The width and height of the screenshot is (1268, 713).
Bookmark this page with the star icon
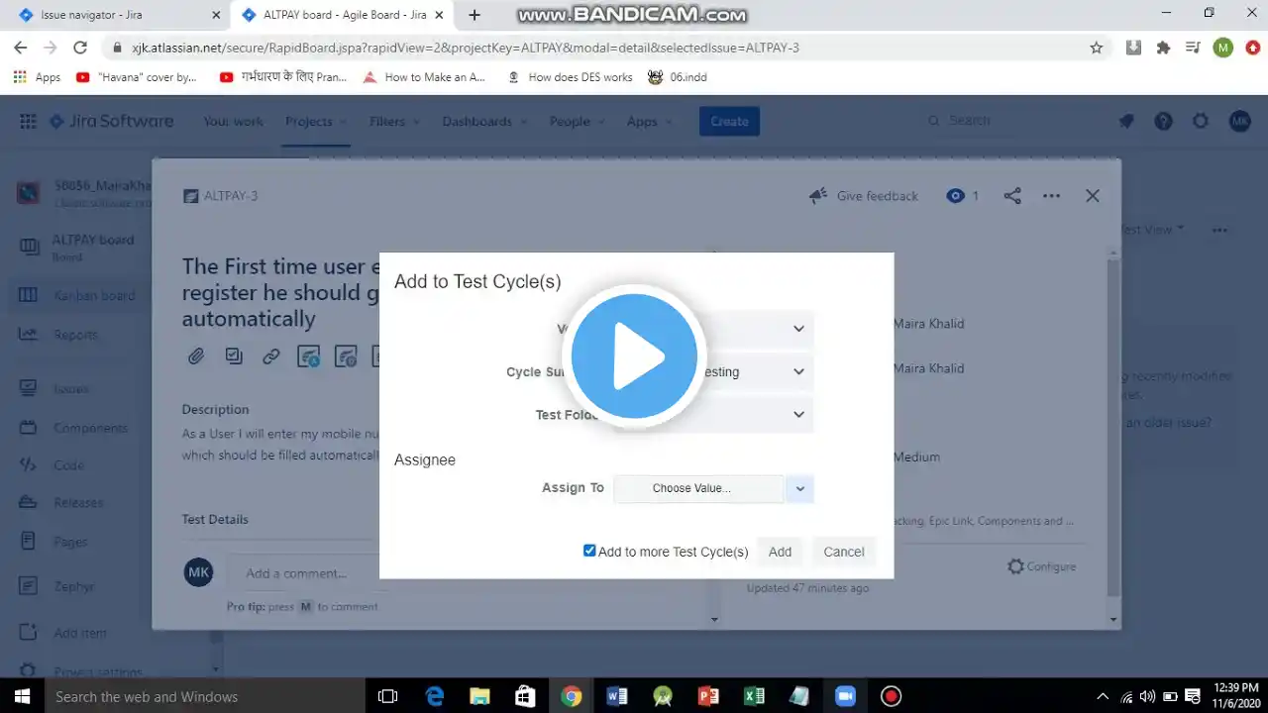click(x=1097, y=48)
